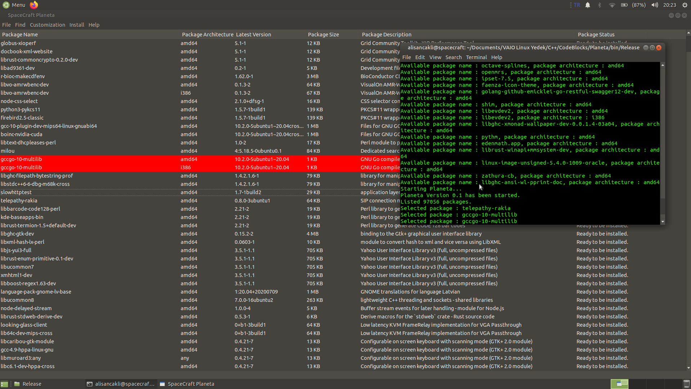Screen dimensions: 691x389
Task: Open the Planeta Find menu
Action: tap(20, 25)
